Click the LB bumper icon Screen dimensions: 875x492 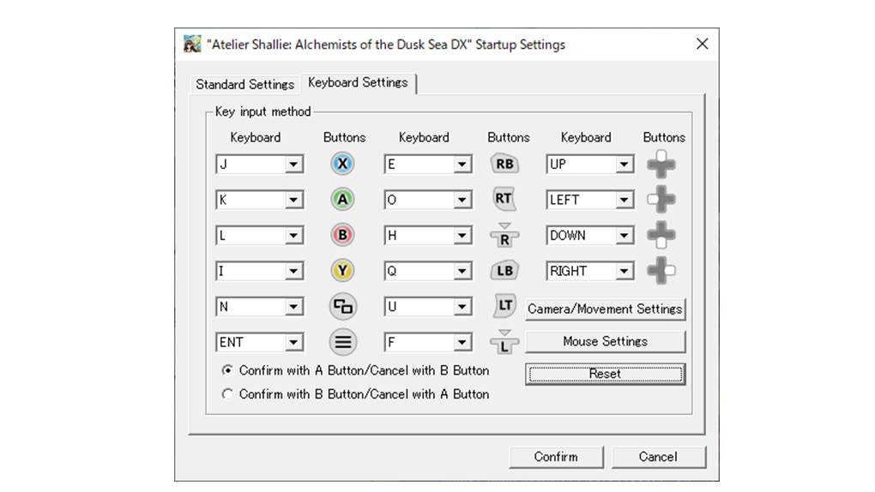tap(504, 271)
